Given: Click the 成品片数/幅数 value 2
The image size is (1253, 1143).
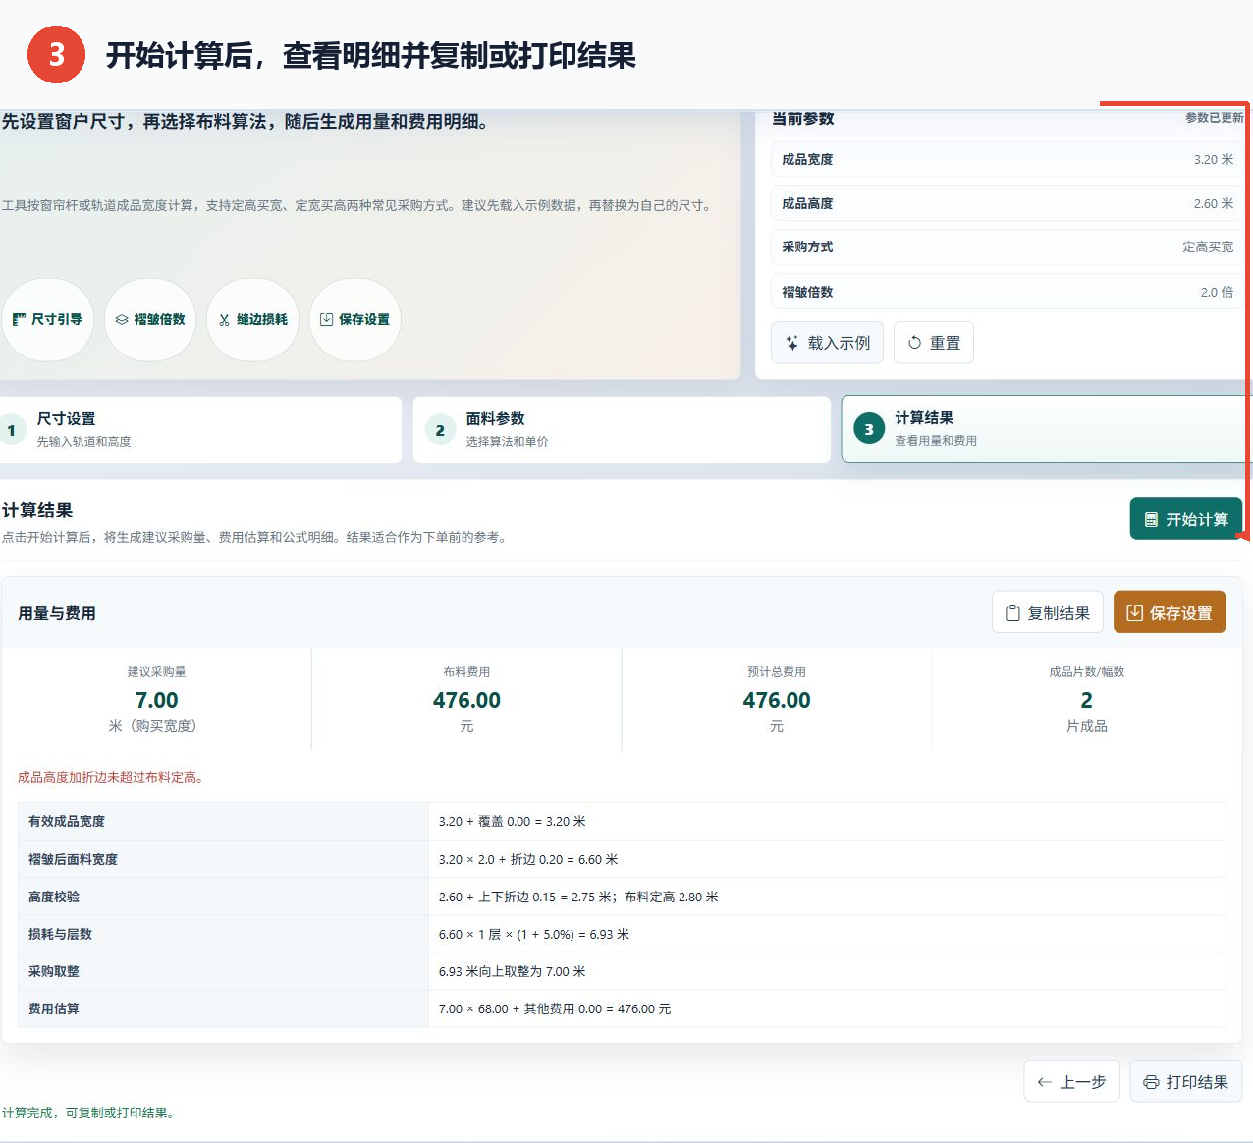Looking at the screenshot, I should 1086,700.
